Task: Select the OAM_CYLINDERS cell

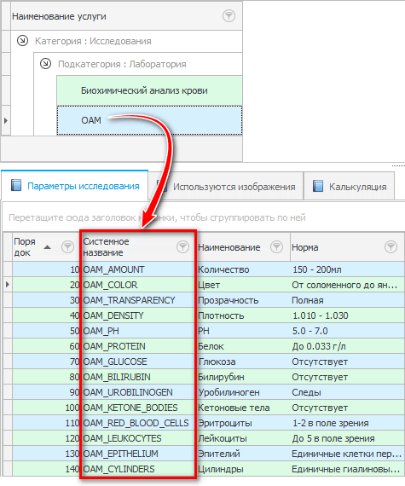Action: (x=138, y=469)
